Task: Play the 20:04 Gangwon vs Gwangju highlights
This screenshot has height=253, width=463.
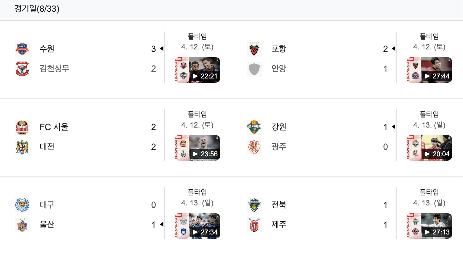Action: tap(429, 148)
